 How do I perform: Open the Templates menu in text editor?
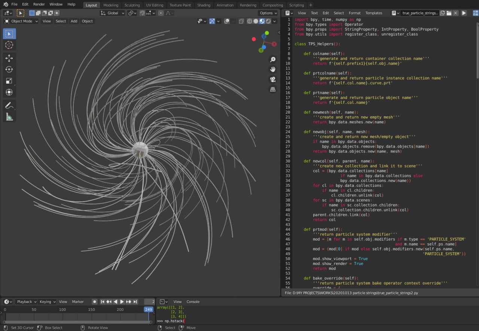click(373, 13)
